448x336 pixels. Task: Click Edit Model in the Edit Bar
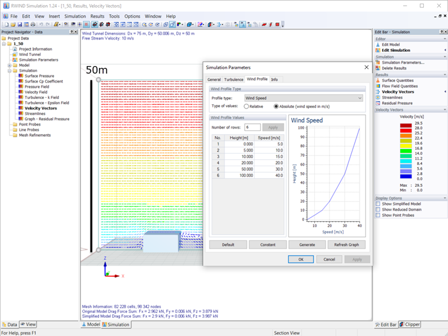click(x=391, y=45)
